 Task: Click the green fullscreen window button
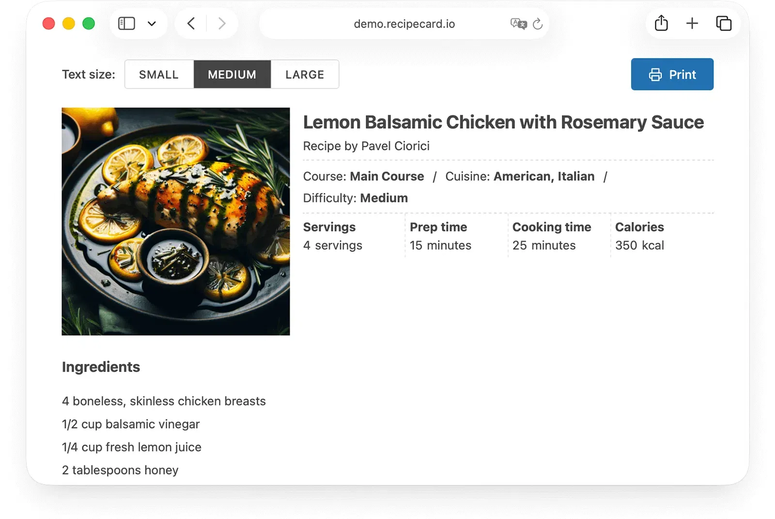[89, 24]
